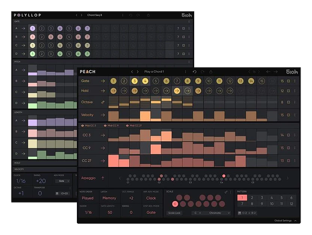Click the CC 3 row direction arrow
Screen dimensions: 312x235
[103, 135]
